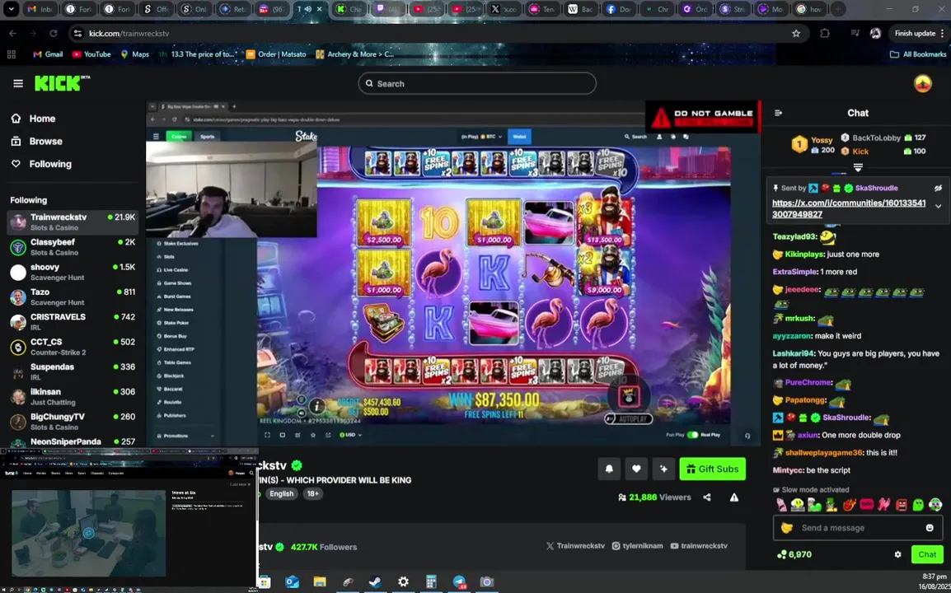Click the Autoplay control in the slot
The width and height of the screenshot is (951, 593).
click(x=629, y=419)
